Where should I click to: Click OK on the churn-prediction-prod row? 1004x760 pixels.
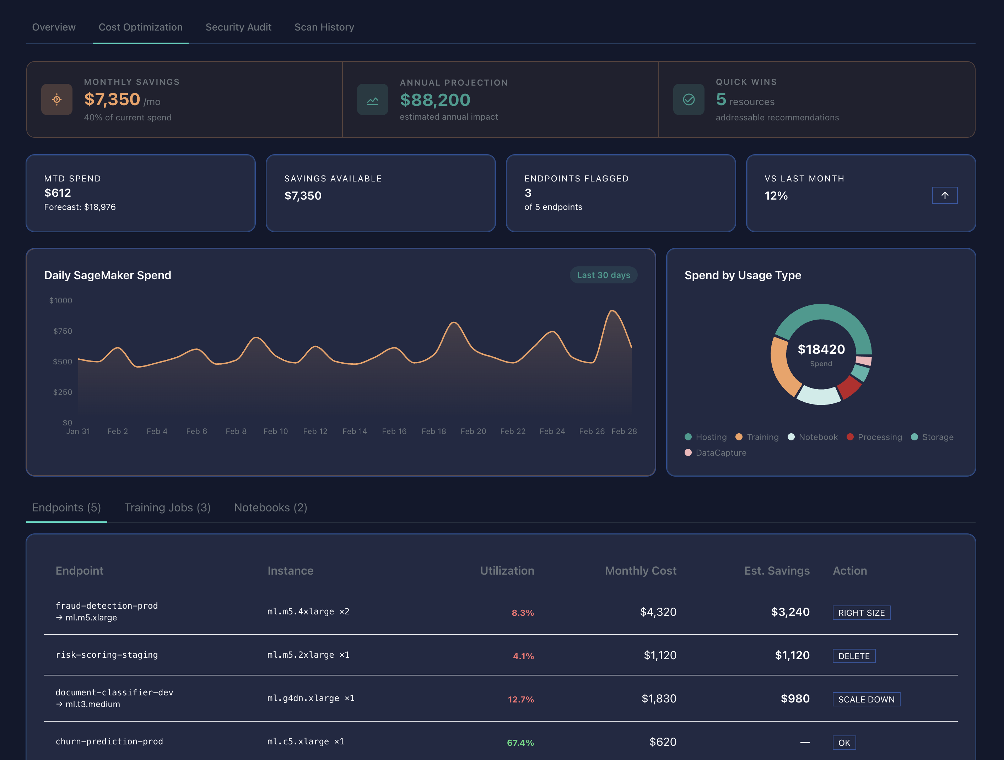click(843, 742)
